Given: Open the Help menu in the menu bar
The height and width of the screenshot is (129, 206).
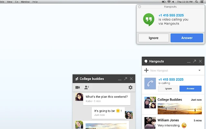Looking at the screenshot, I should click(35, 2).
